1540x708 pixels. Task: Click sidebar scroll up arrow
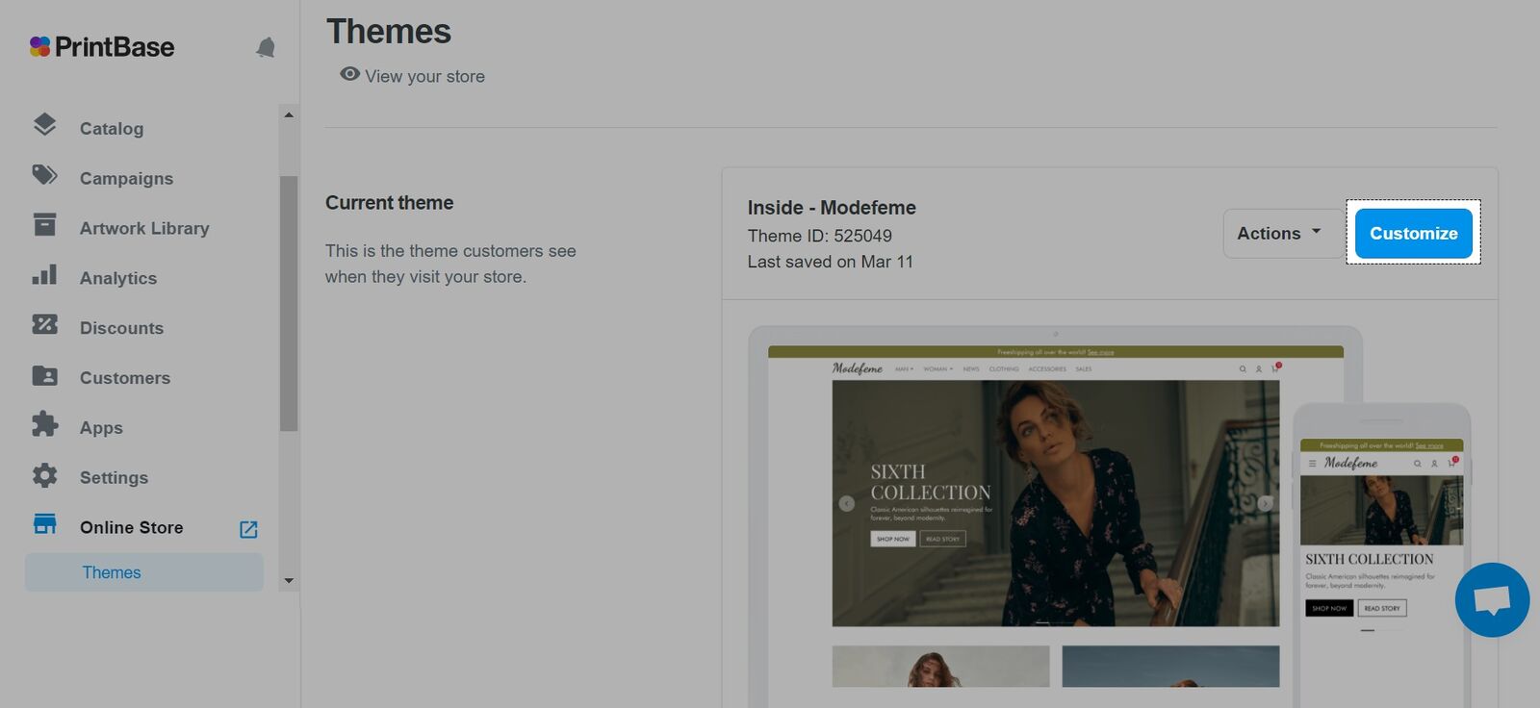coord(289,114)
